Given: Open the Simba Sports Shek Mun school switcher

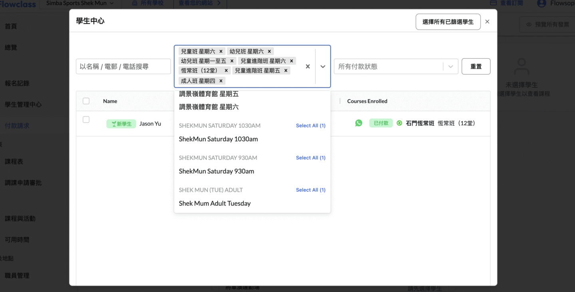Looking at the screenshot, I should click(x=80, y=3).
